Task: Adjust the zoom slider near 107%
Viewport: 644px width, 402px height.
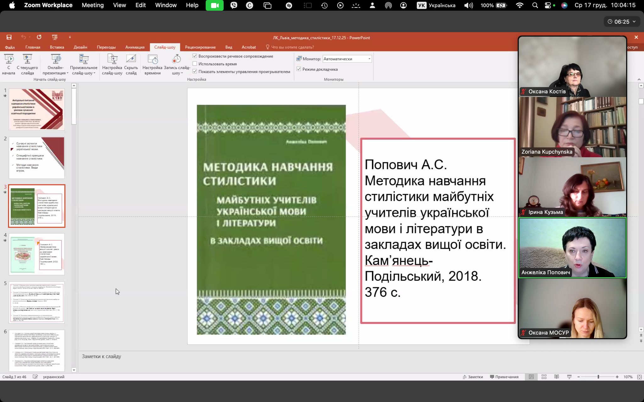Action: click(599, 377)
